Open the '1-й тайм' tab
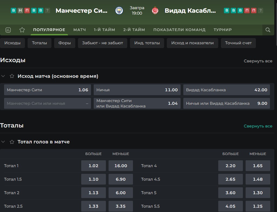Viewport: 277px width, 212px height. 105,30
